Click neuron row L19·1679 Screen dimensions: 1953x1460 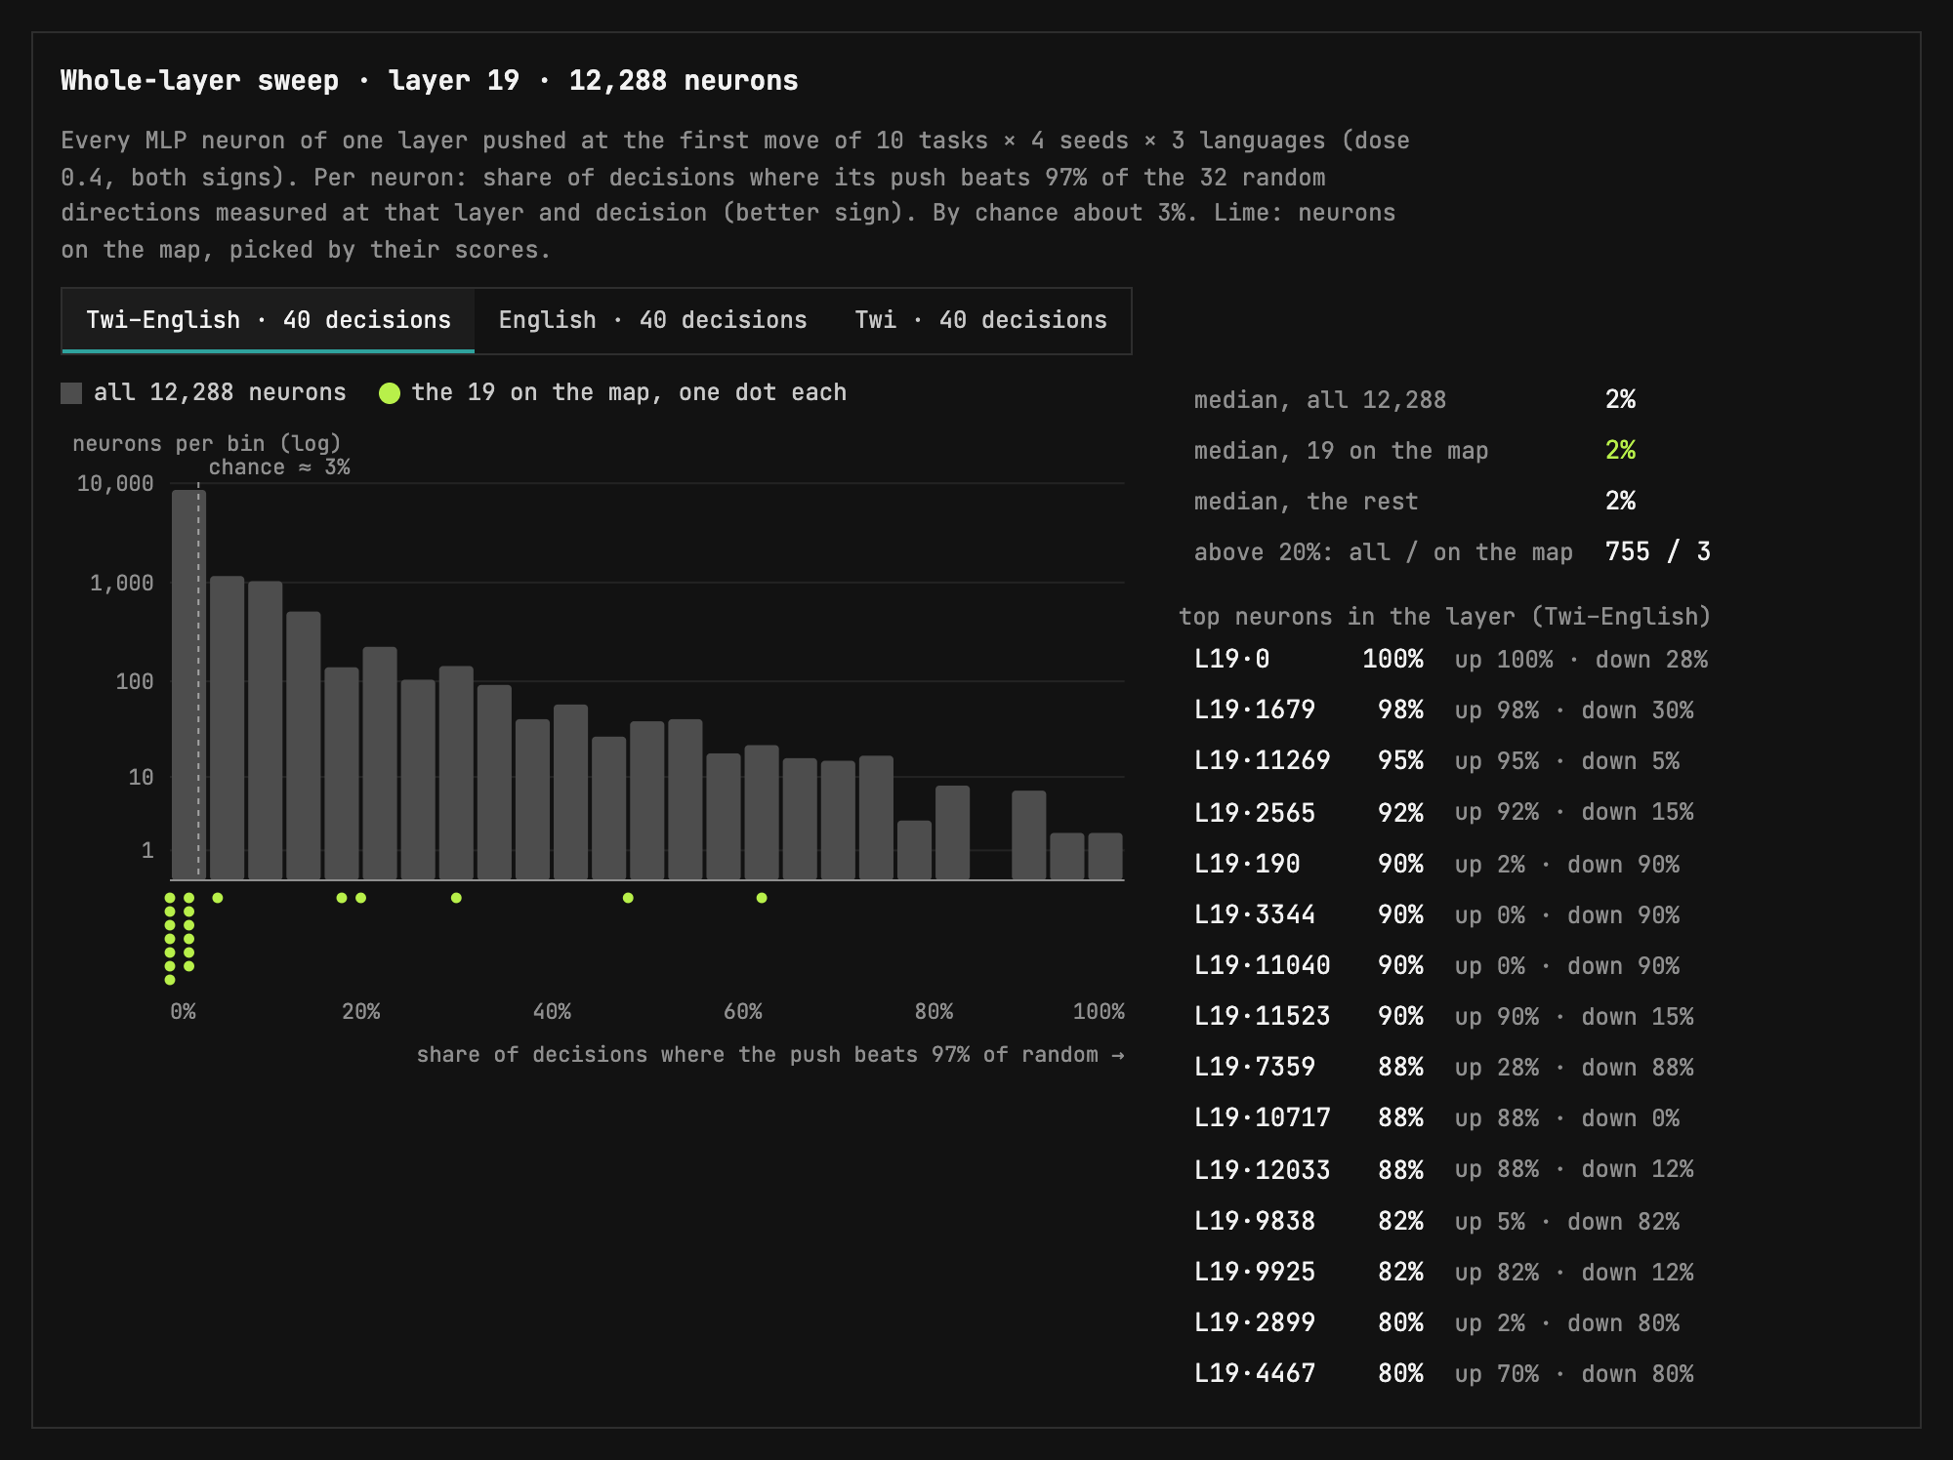click(1450, 710)
